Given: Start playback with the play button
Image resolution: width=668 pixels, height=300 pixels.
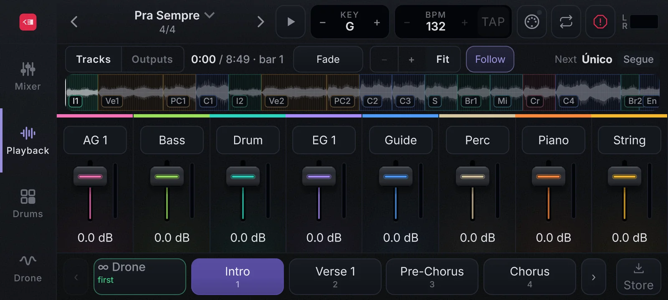Looking at the screenshot, I should pyautogui.click(x=291, y=22).
